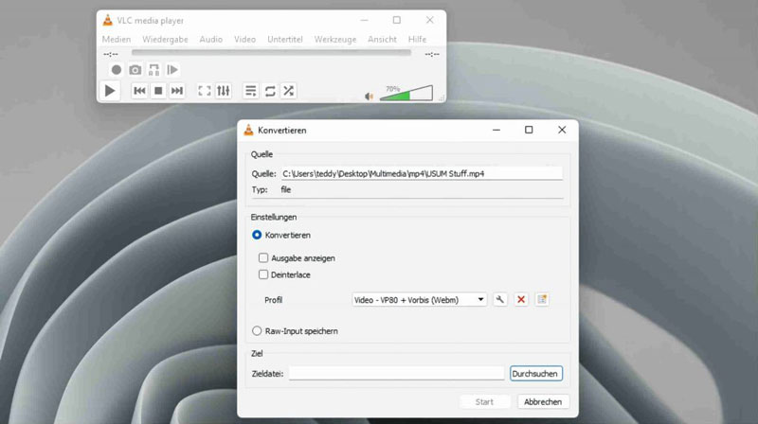Click the Quelle path field
The width and height of the screenshot is (758, 424).
click(422, 174)
